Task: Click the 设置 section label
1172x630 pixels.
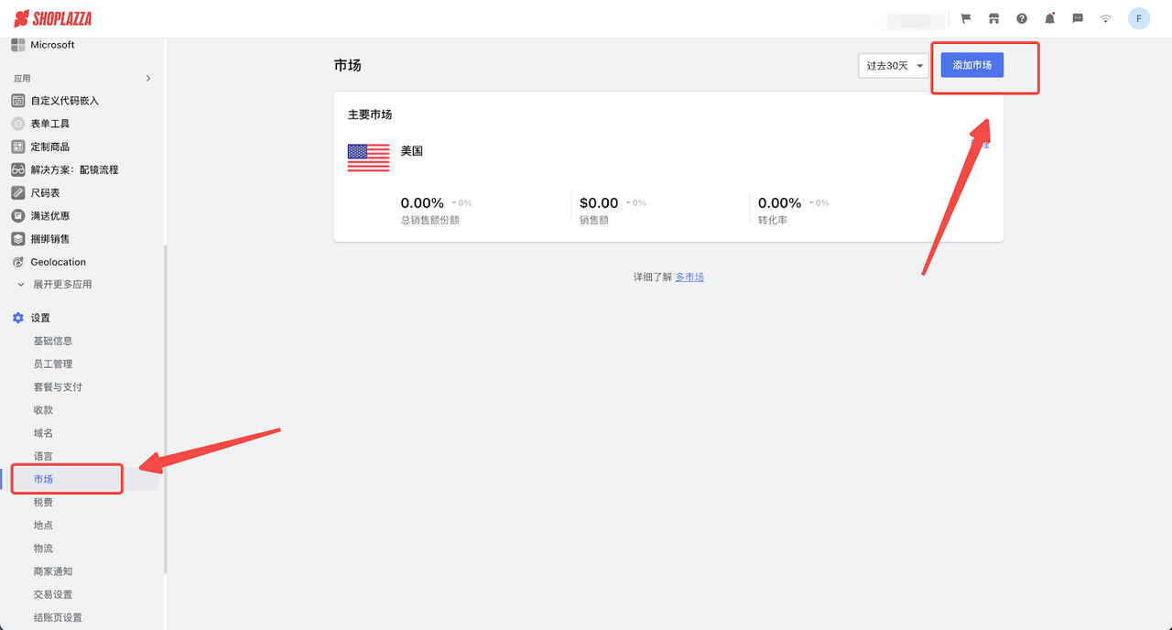Action: 40,318
